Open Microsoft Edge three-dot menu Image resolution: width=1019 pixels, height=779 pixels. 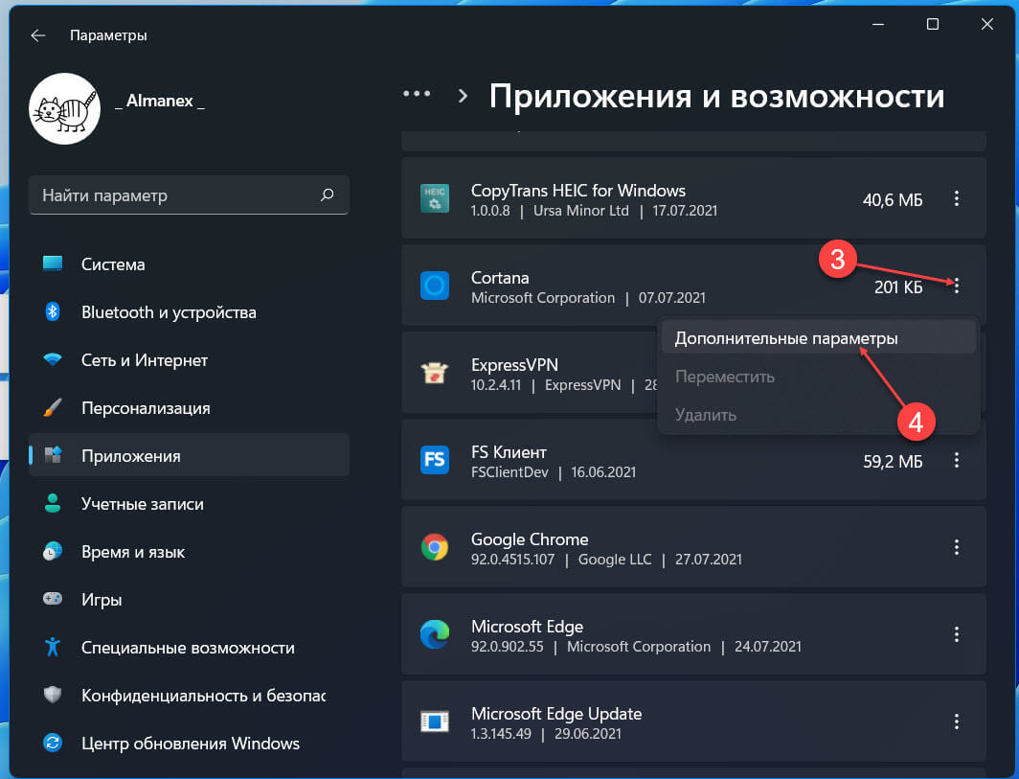click(x=956, y=634)
